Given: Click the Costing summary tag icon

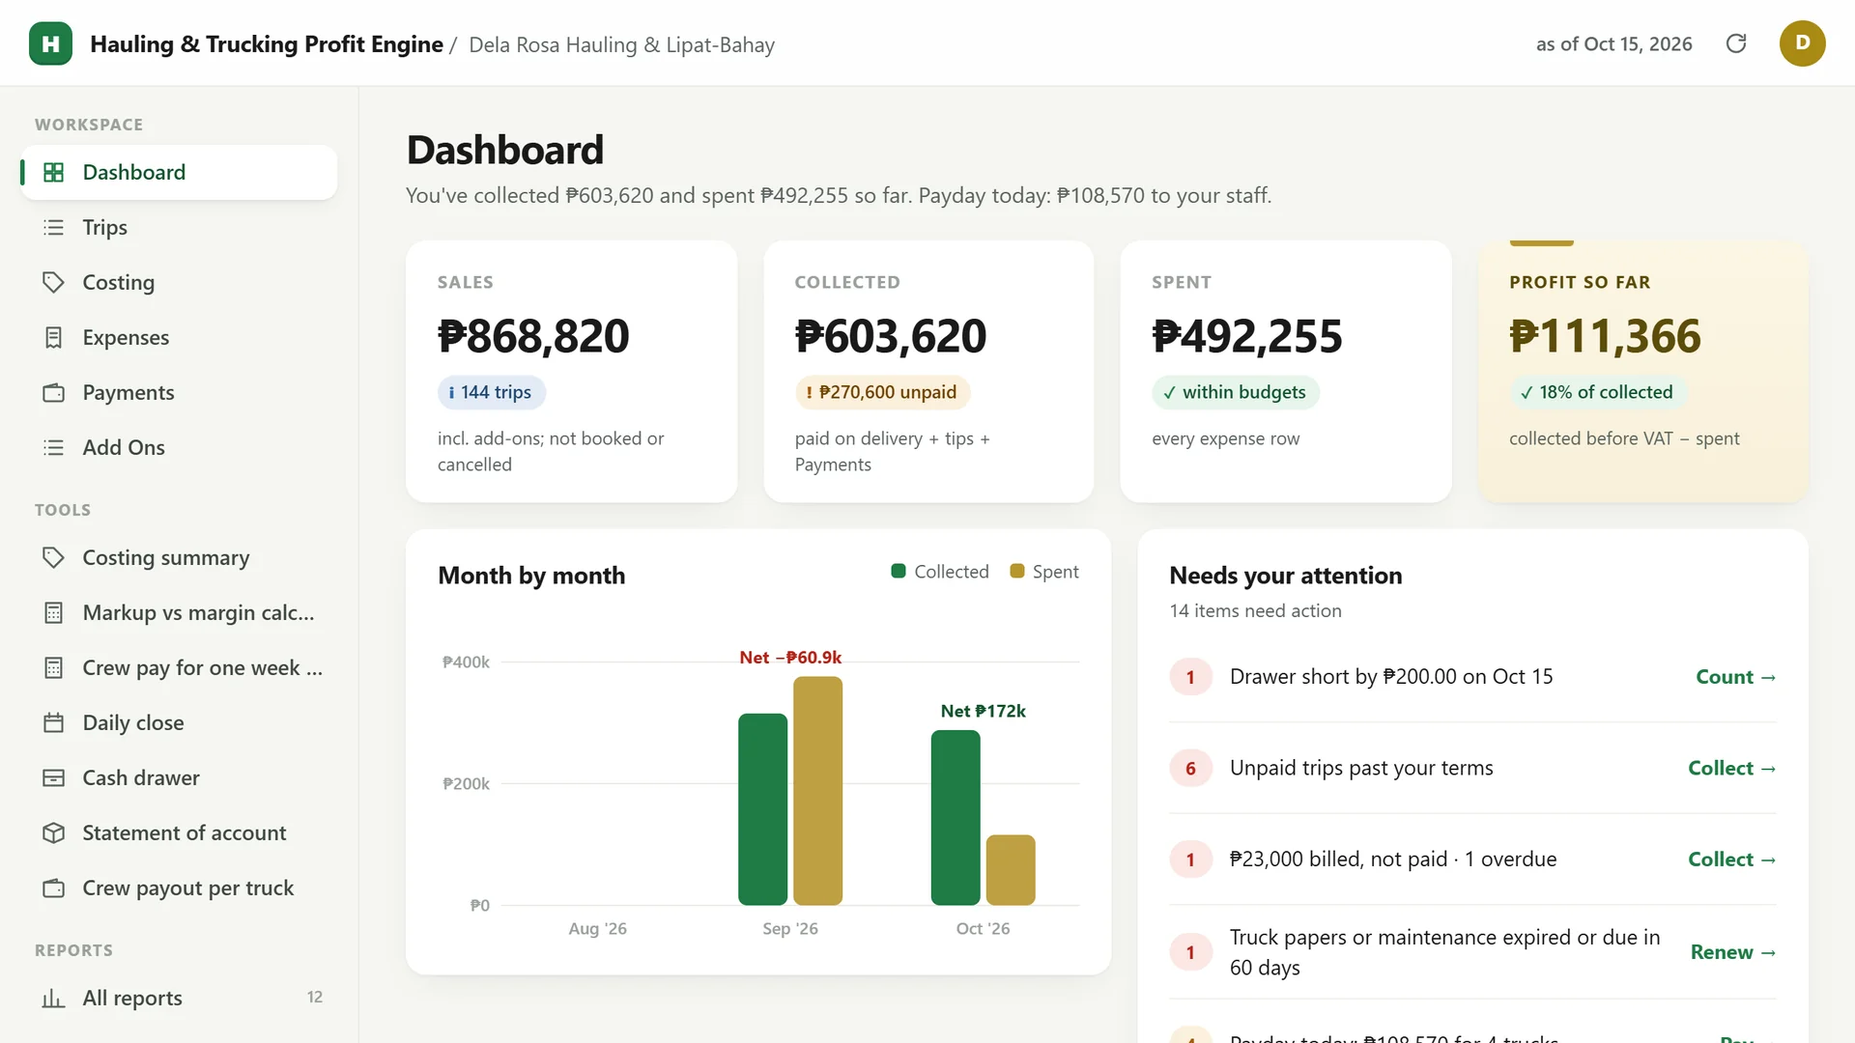Looking at the screenshot, I should (x=54, y=557).
